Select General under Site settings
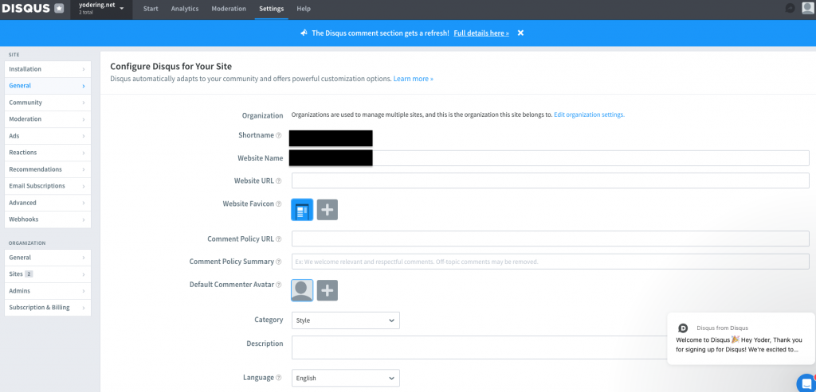The image size is (816, 392). coord(47,86)
